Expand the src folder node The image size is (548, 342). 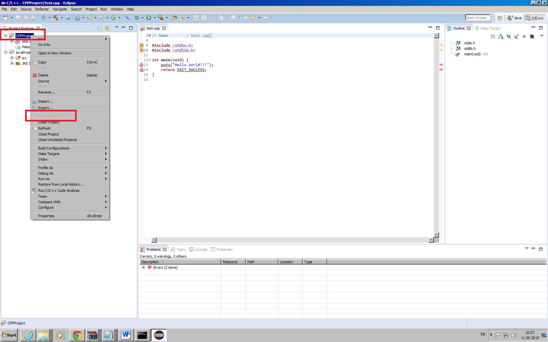click(x=12, y=58)
